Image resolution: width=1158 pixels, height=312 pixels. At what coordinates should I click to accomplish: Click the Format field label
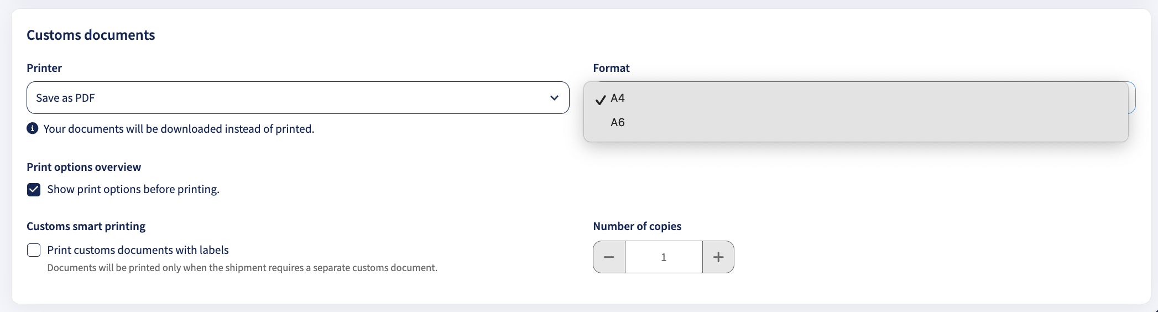pos(611,68)
